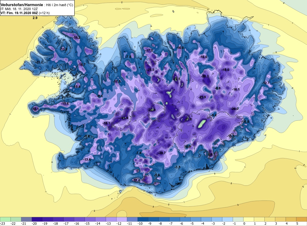The width and height of the screenshot is (307, 226).
Task: Click the -16.1 temperature label
Action: 236,89
